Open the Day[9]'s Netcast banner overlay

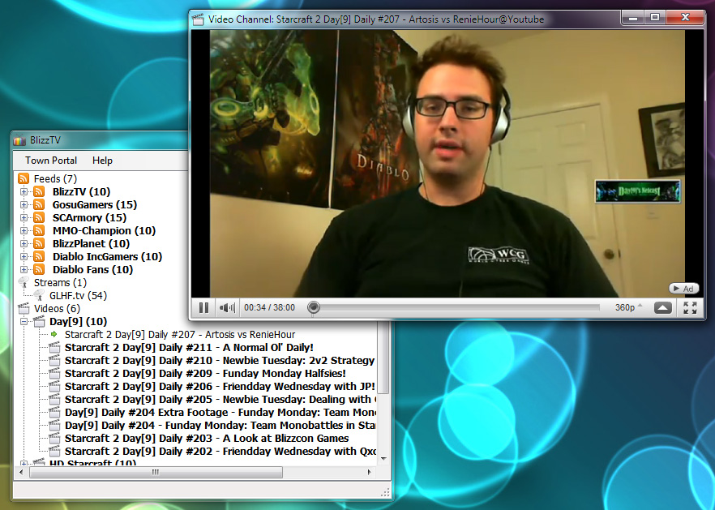click(637, 191)
